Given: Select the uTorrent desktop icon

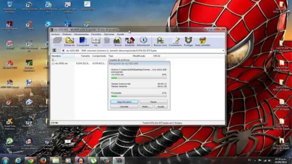Looking at the screenshot, I should tap(10, 142).
